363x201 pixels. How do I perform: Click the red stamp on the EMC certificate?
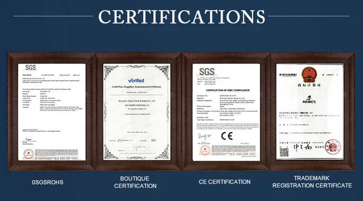tap(205, 150)
